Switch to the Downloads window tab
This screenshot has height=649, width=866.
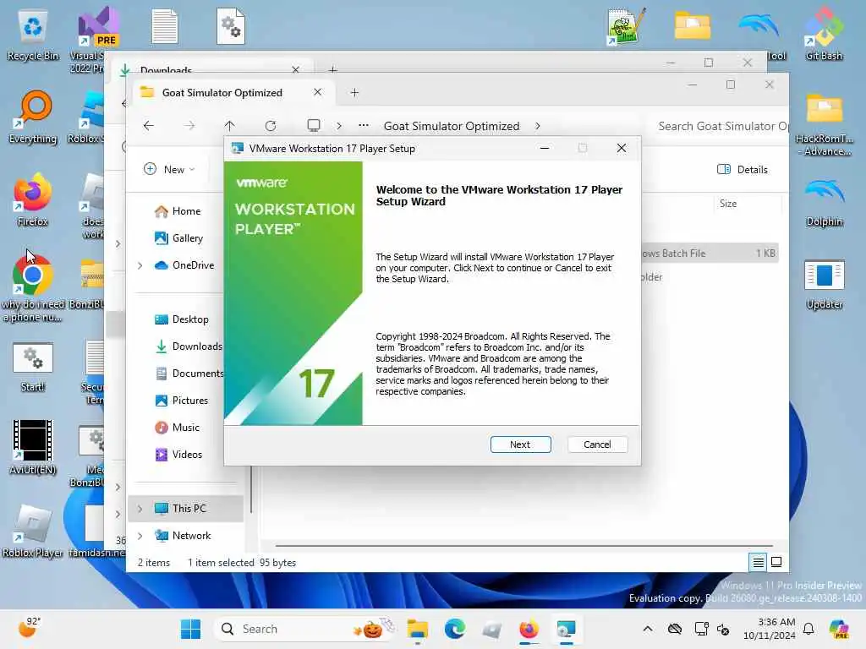click(166, 70)
